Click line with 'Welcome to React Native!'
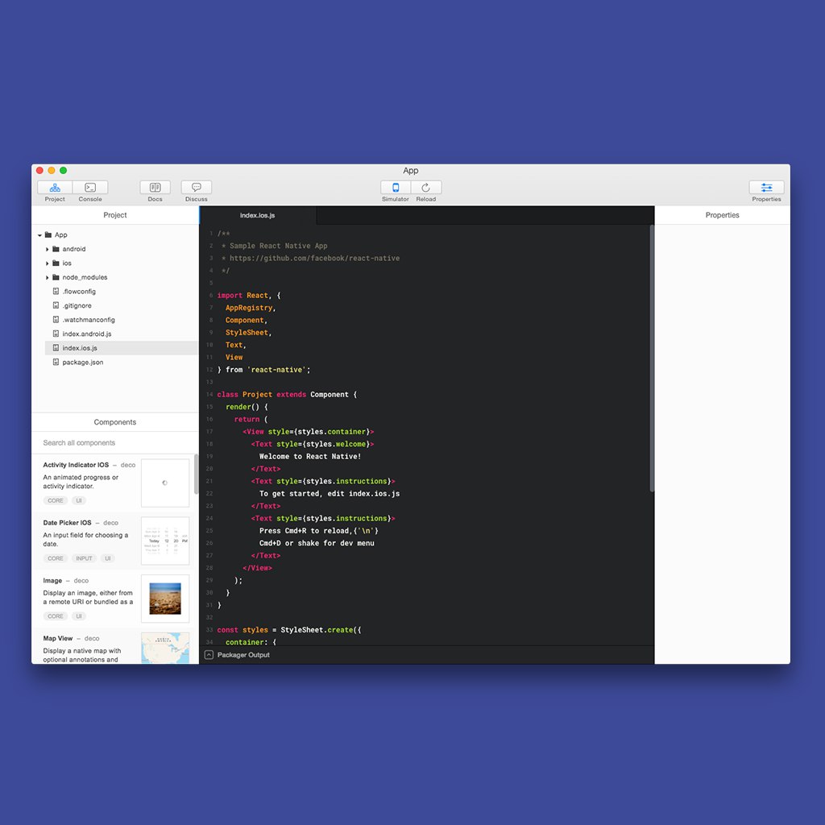Screen dimensions: 825x825 point(310,457)
